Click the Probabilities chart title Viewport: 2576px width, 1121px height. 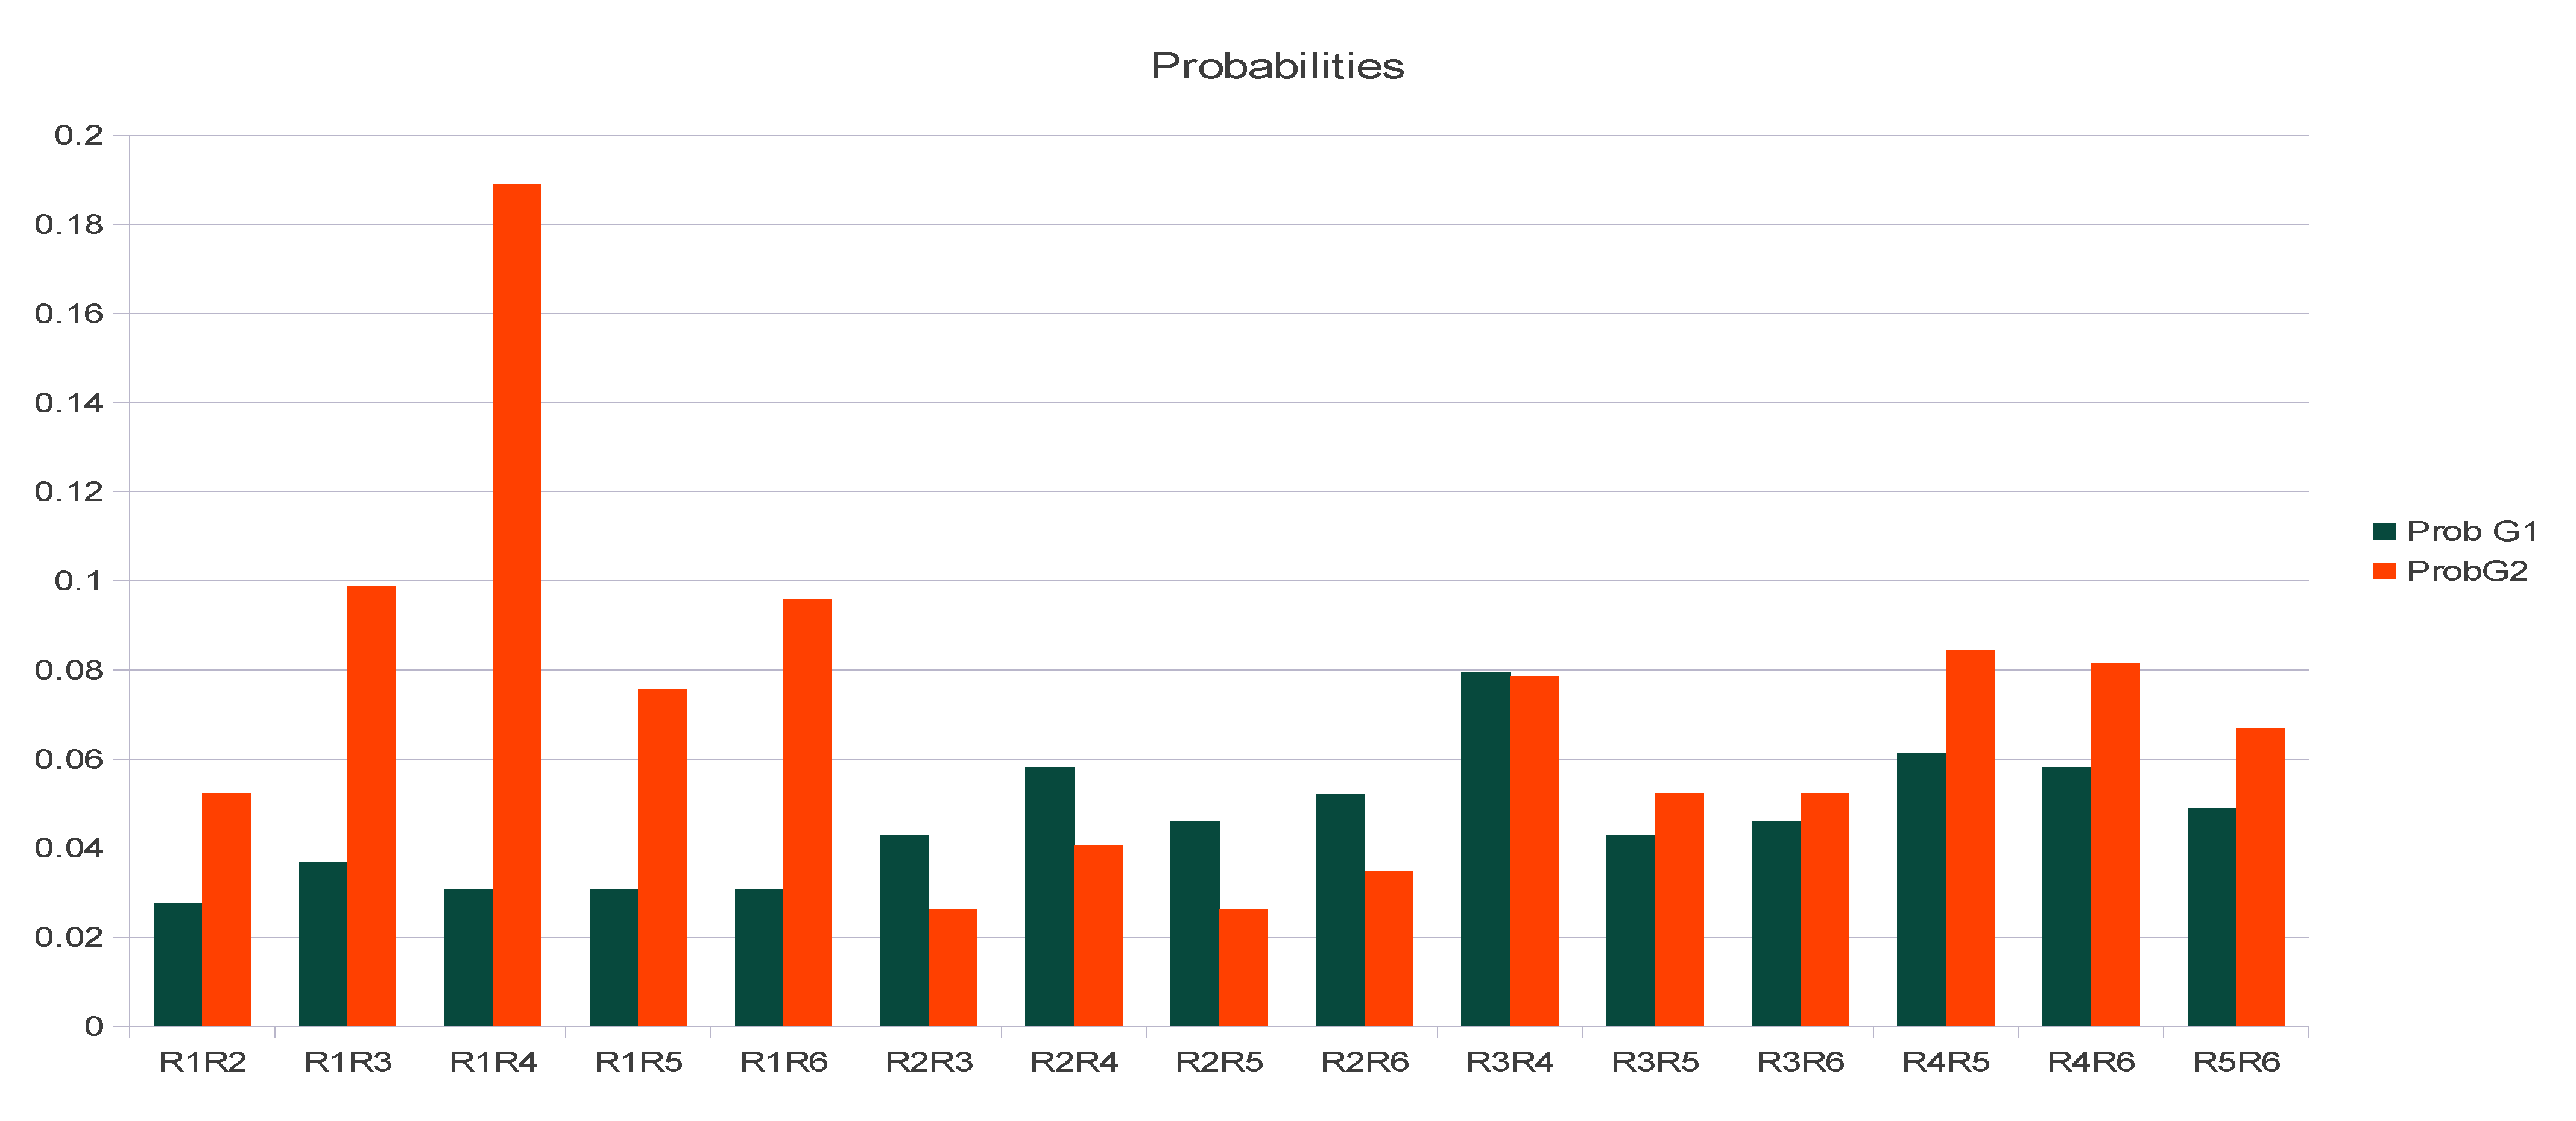coord(1277,67)
